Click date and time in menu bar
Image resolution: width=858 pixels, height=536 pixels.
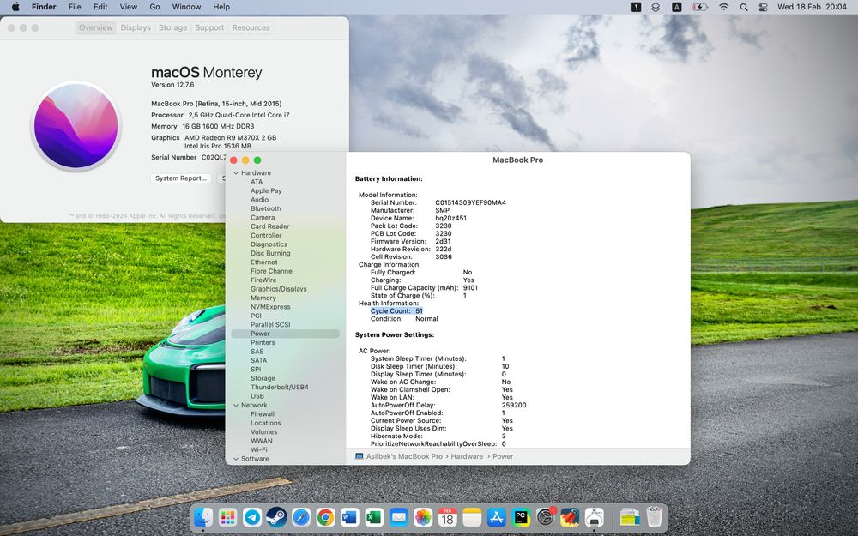(812, 7)
